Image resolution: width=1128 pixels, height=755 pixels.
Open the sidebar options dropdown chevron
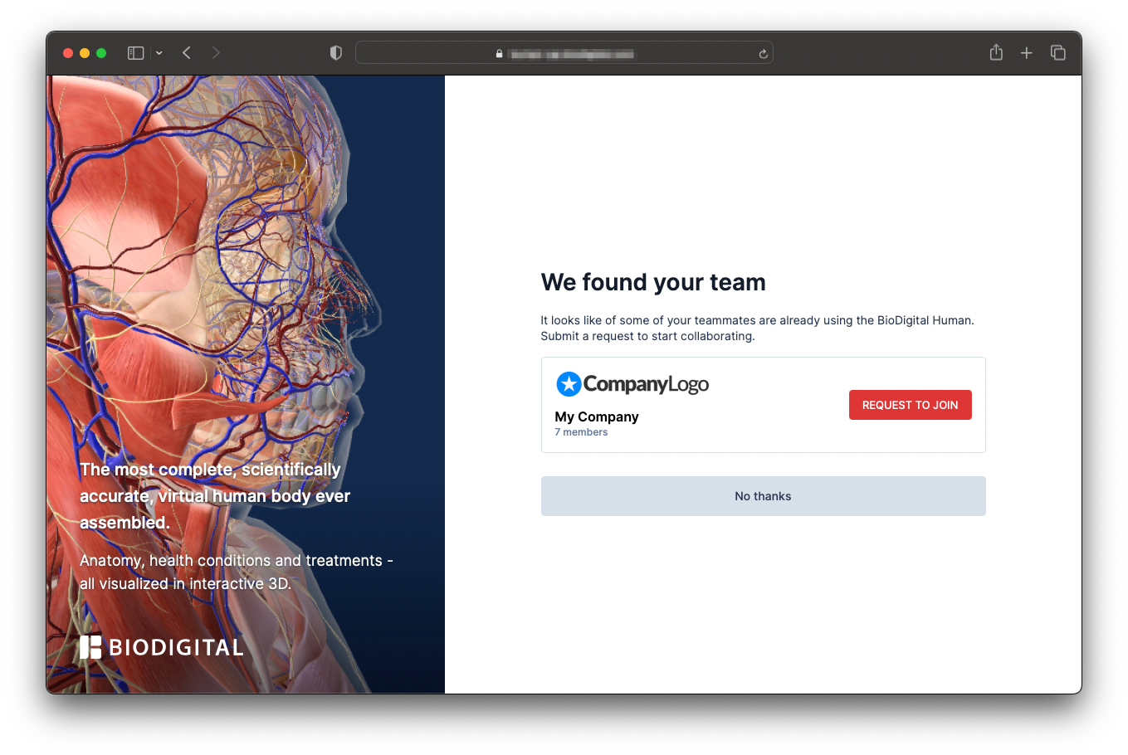(x=159, y=53)
